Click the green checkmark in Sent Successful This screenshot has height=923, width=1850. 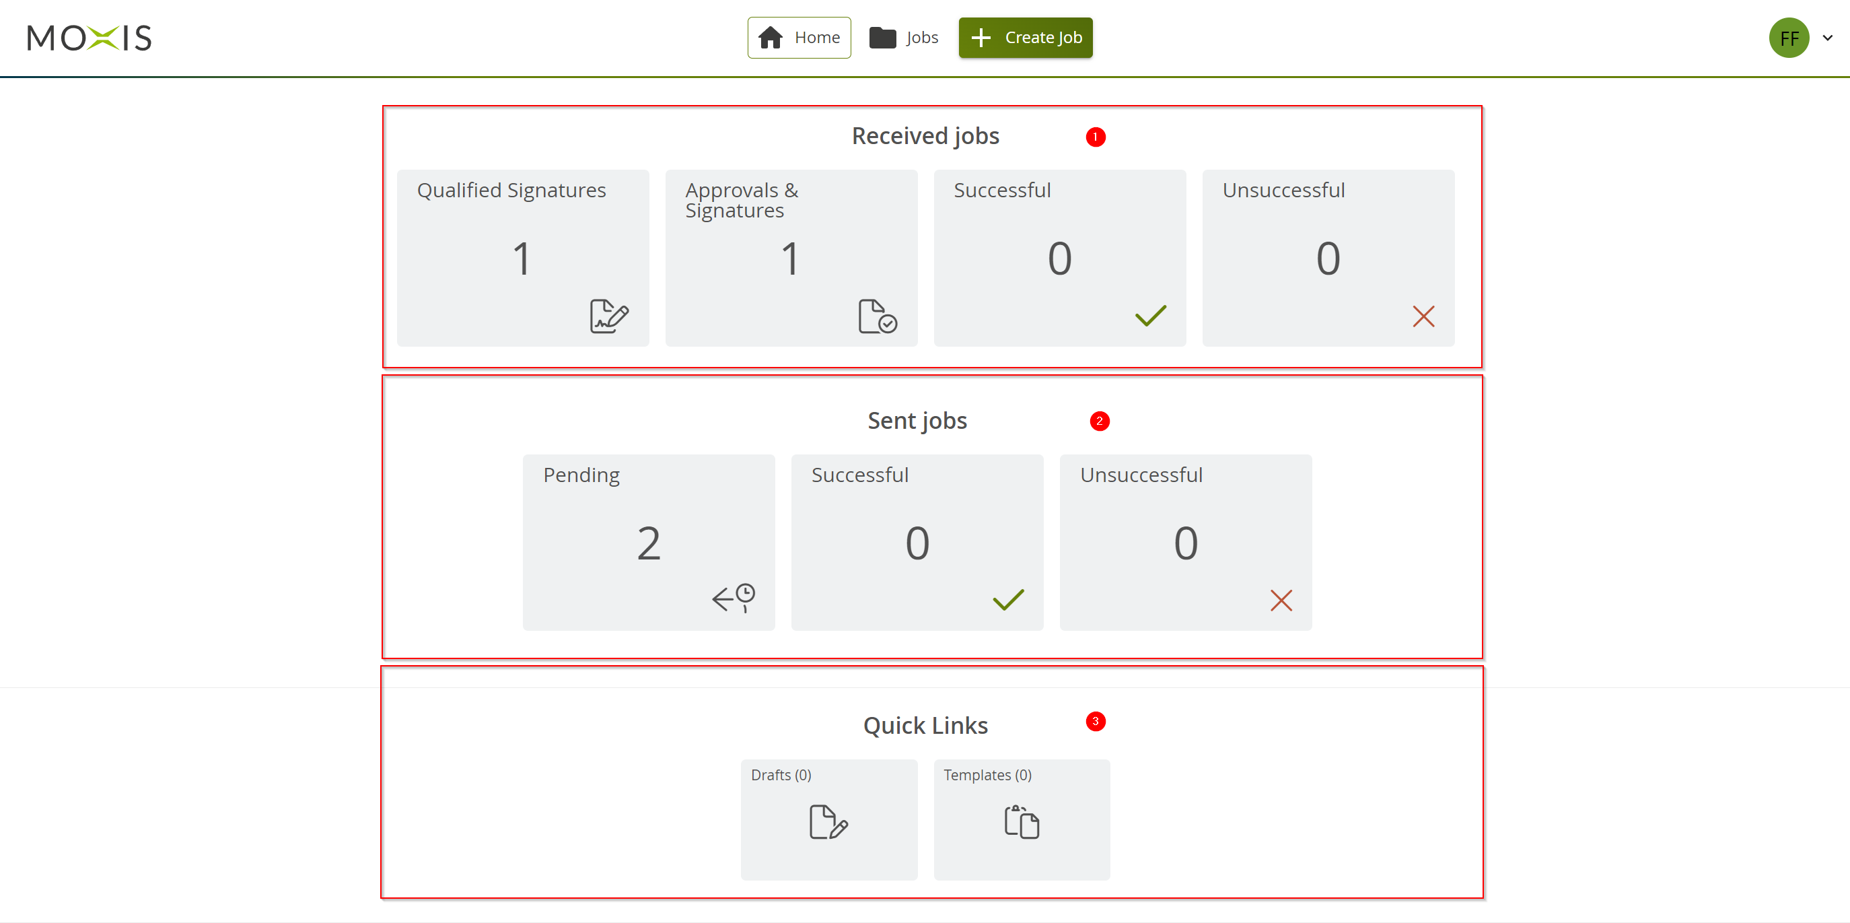1007,600
